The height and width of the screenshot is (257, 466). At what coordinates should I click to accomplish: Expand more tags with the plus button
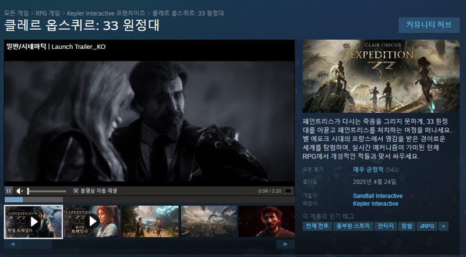pyautogui.click(x=443, y=226)
